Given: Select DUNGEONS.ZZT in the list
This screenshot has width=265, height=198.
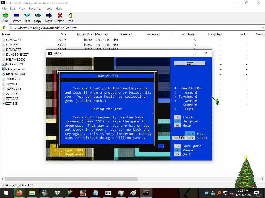Looking at the screenshot, I should pos(17,55).
